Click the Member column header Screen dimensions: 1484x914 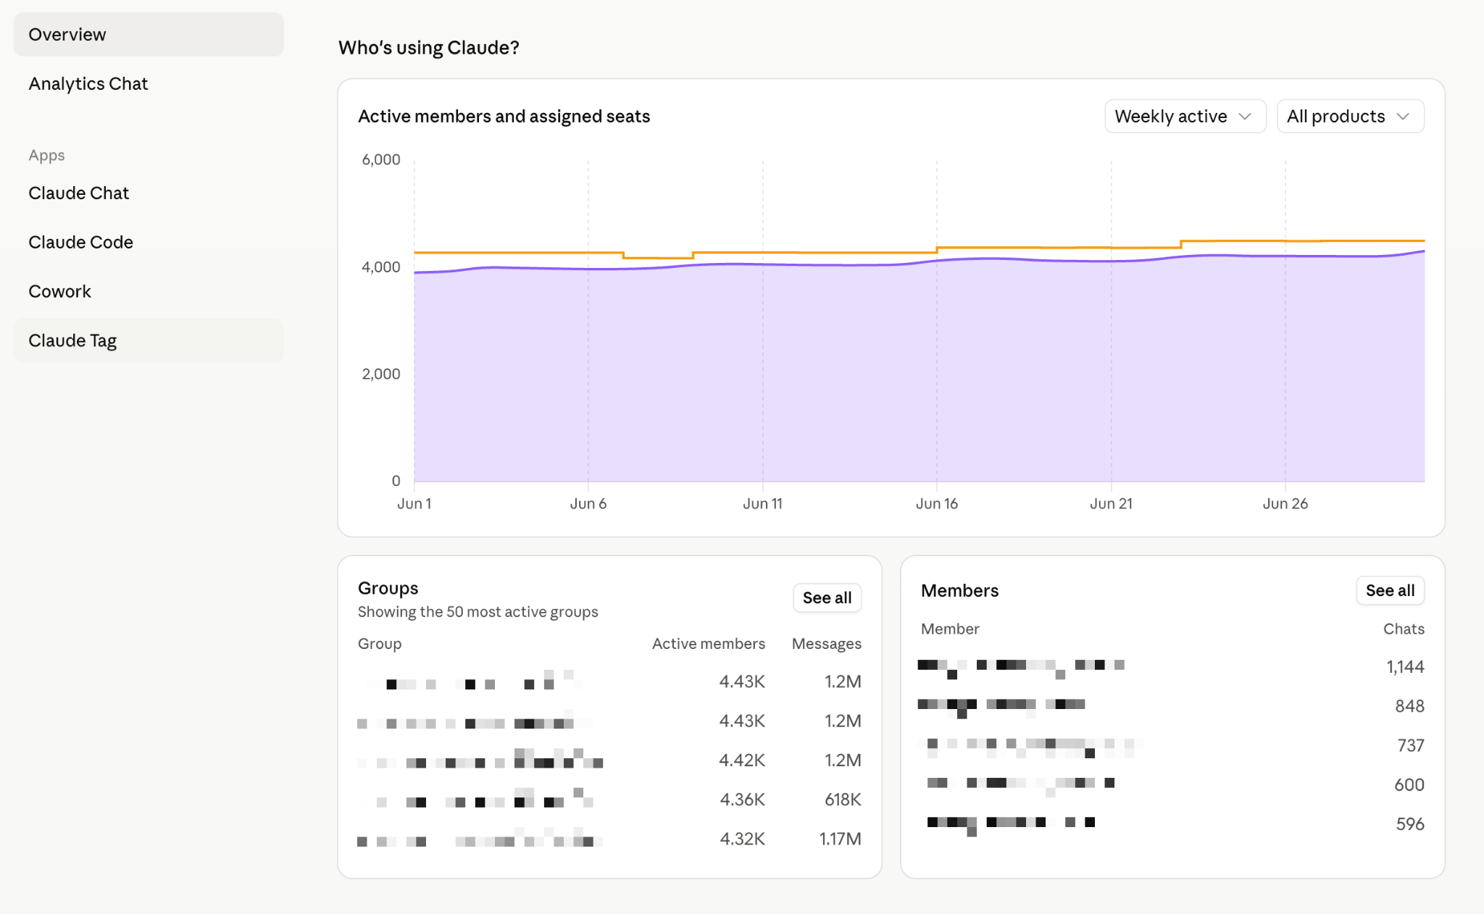coord(949,629)
